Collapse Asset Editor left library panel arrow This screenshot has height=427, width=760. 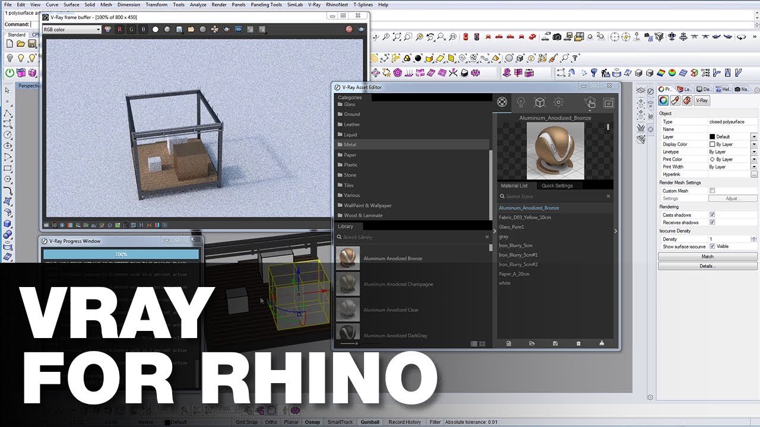pyautogui.click(x=495, y=231)
